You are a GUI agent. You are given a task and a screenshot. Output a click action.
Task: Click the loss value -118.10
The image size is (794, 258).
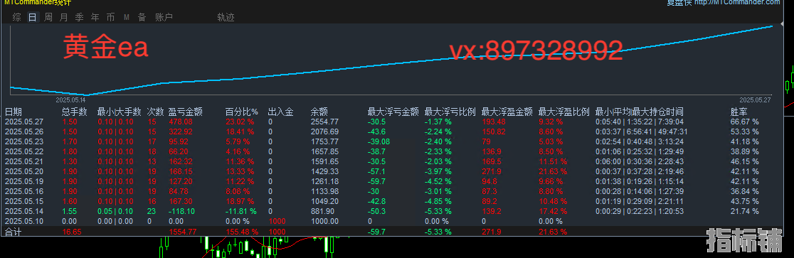coord(181,212)
